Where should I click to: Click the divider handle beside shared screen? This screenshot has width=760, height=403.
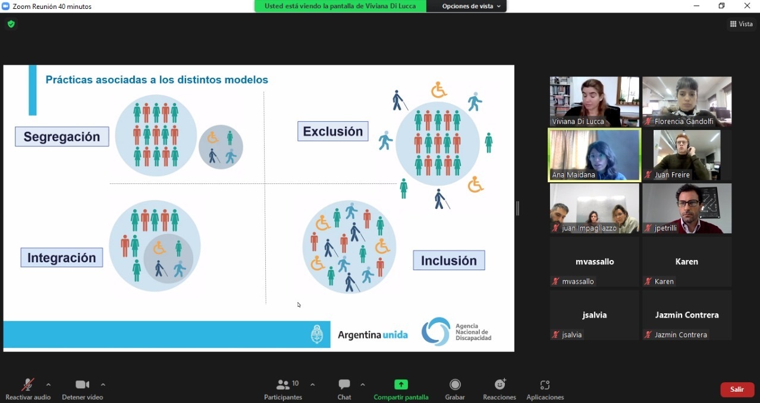(517, 208)
